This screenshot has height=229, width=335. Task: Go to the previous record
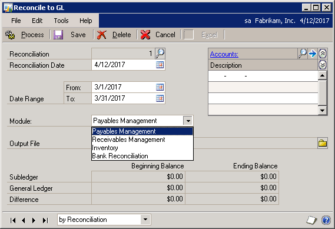click(x=24, y=220)
